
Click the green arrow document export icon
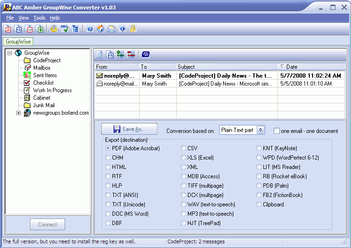40,29
